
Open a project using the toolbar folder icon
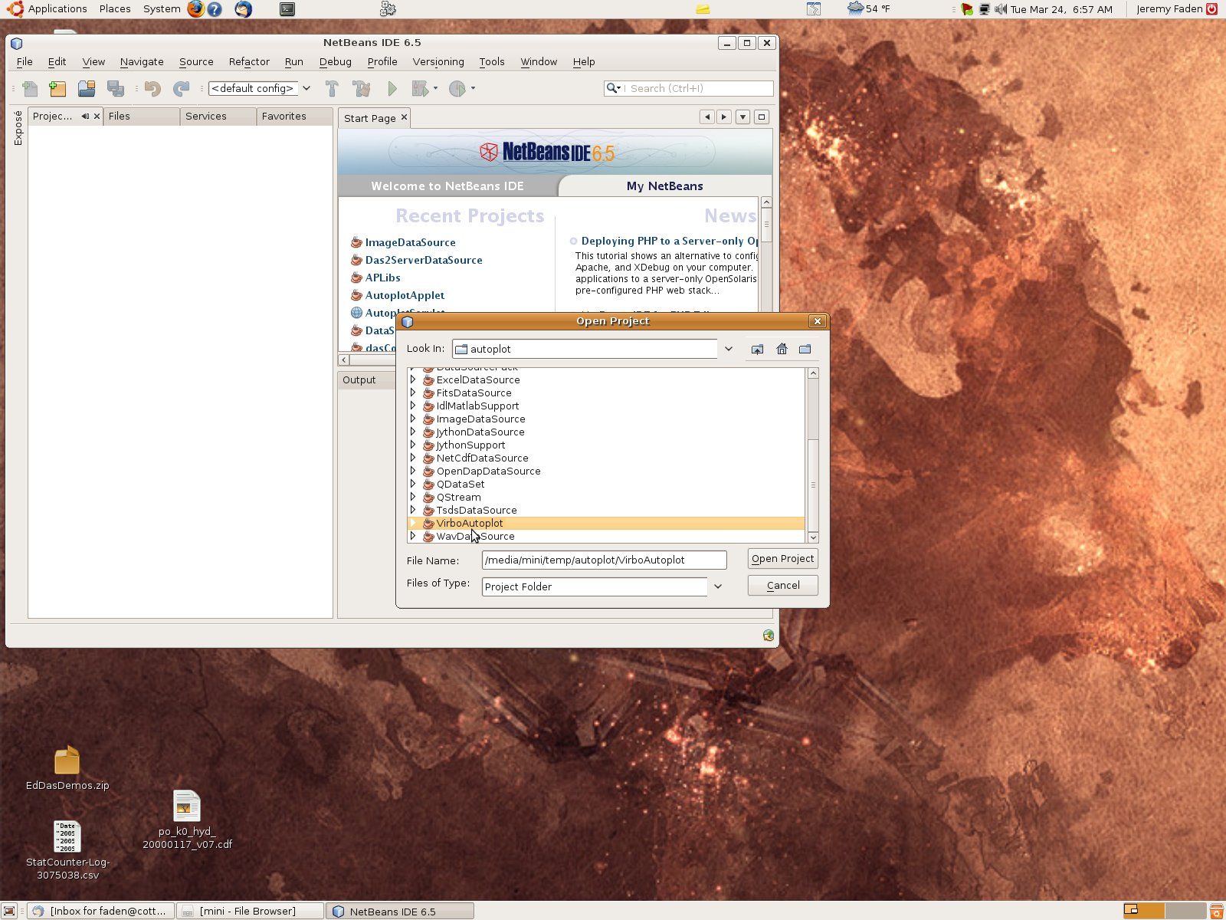point(86,89)
